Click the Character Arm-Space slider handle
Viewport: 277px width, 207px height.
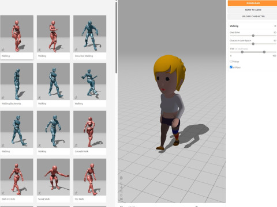point(253,44)
